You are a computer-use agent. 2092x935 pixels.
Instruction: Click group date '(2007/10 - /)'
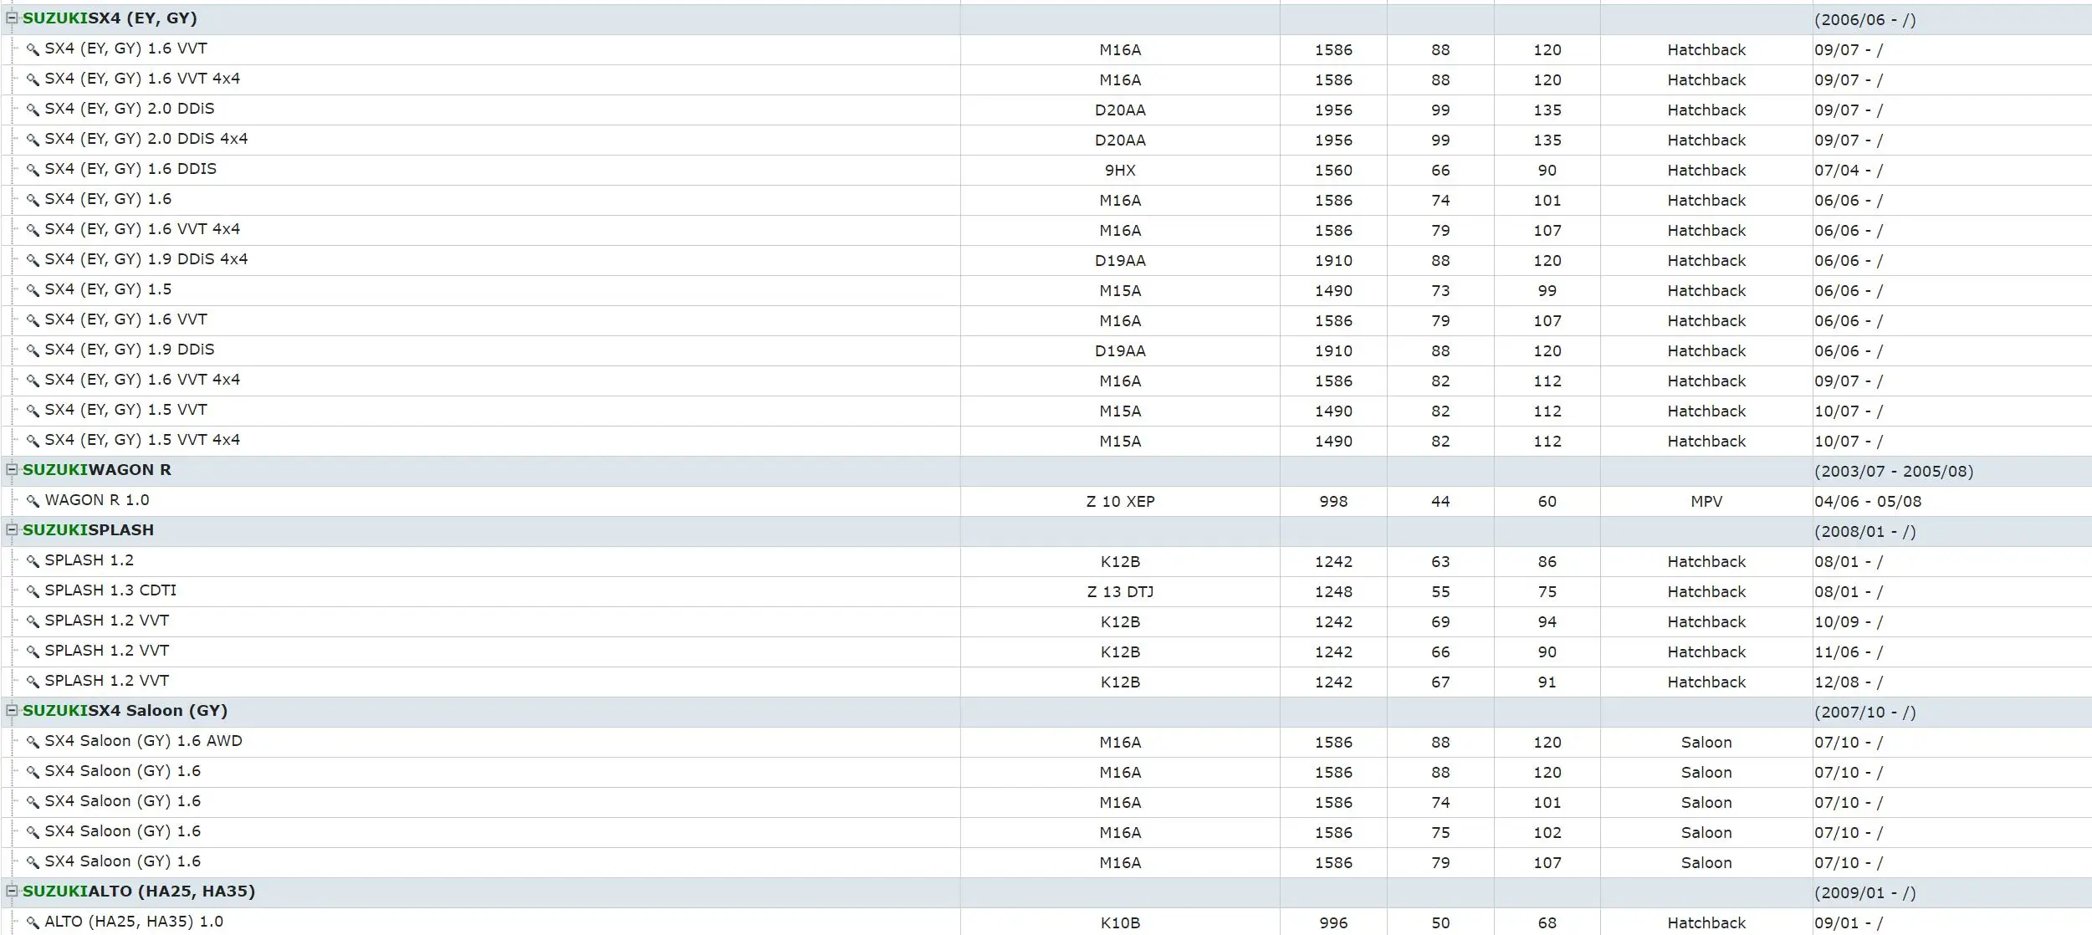coord(1865,713)
